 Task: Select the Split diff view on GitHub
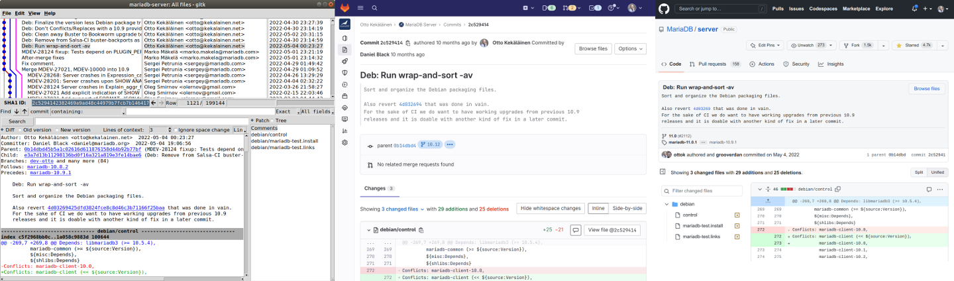(x=919, y=172)
